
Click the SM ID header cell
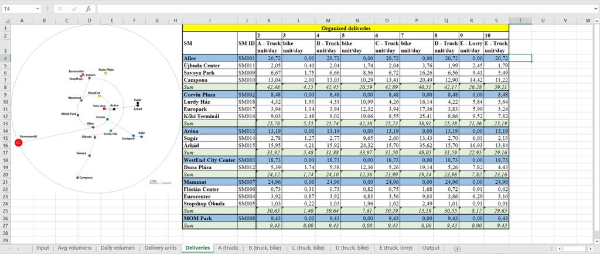[247, 43]
